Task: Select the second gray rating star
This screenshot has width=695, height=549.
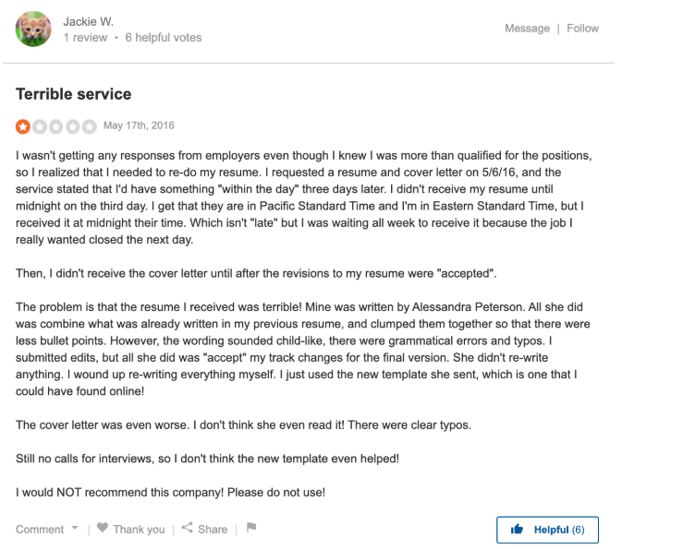Action: 40,126
